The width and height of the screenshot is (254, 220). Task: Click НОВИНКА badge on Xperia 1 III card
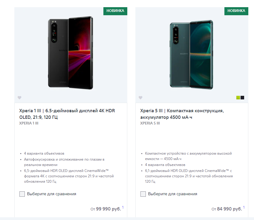click(x=115, y=11)
